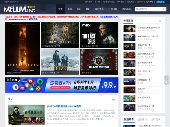170x127 pixels.
Task: Open the [2021]6月新剧指南+Netflix剧单 article title
Action: 64,106
